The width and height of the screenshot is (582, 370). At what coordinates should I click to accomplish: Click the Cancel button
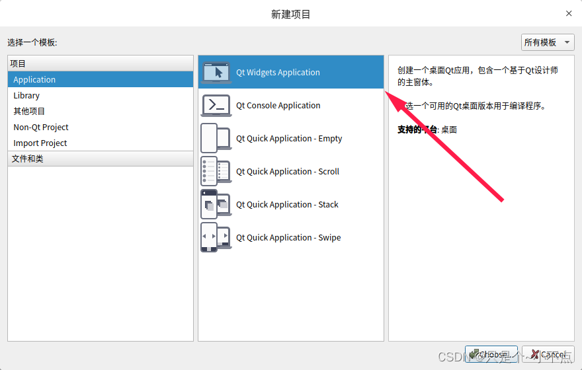pyautogui.click(x=548, y=354)
